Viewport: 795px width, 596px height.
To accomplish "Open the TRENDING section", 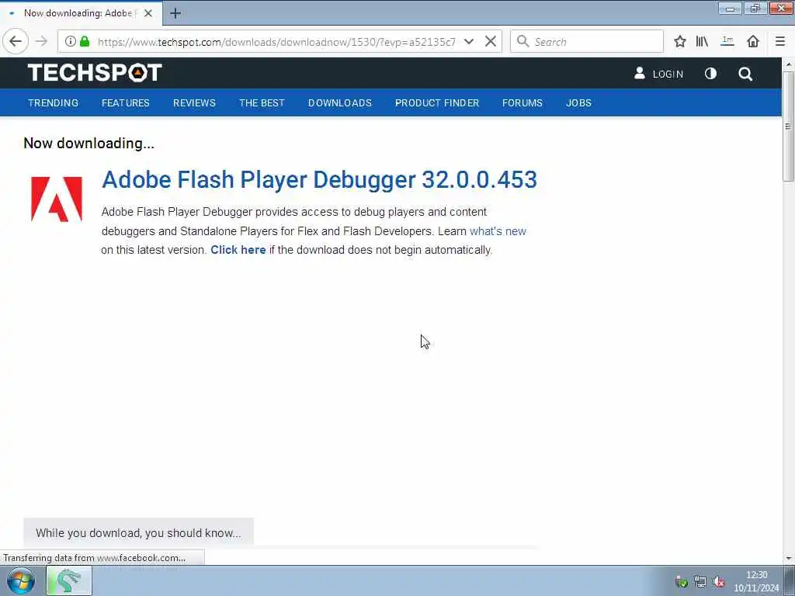I will [54, 103].
